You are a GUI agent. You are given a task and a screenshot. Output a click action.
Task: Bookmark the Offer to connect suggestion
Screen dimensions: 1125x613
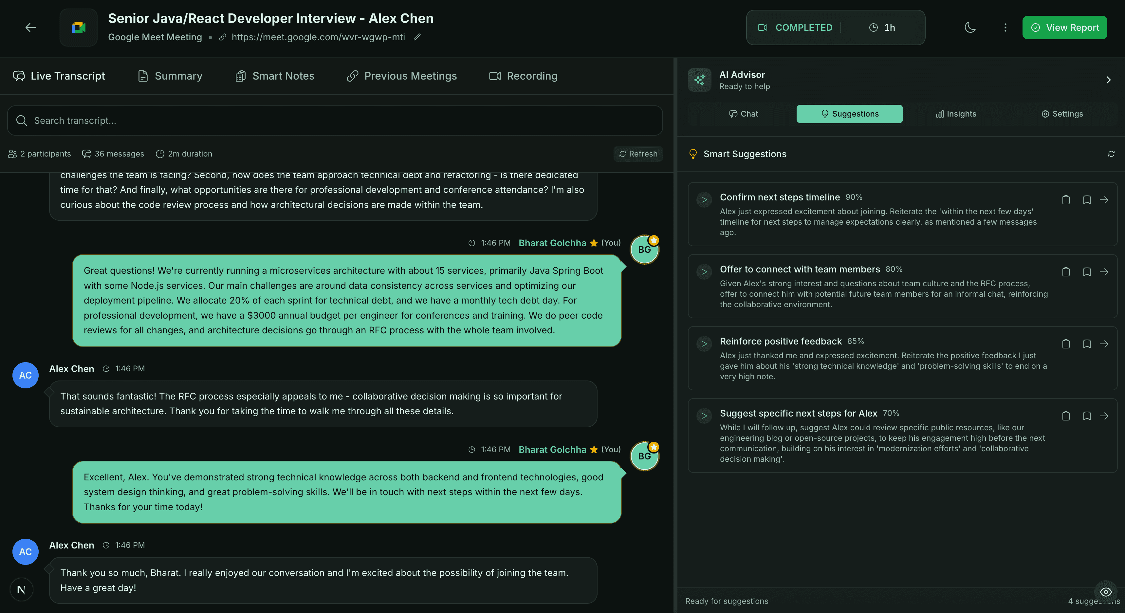[1087, 272]
